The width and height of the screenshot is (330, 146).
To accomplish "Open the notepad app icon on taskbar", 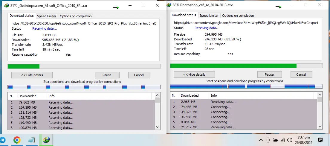I will click(x=32, y=140).
